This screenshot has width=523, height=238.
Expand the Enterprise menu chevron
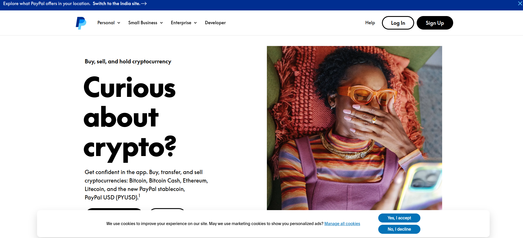(195, 23)
